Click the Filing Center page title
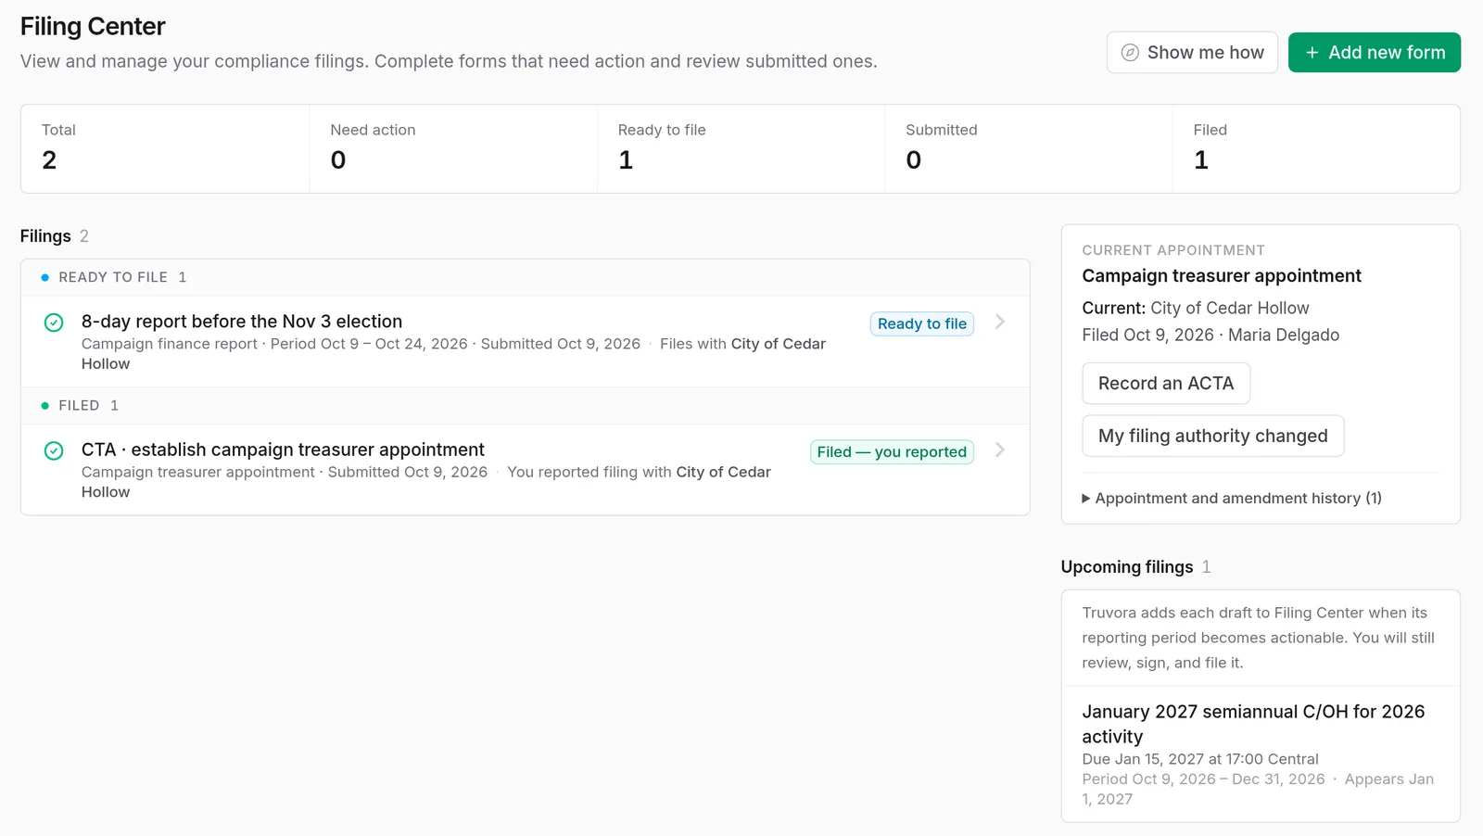Image resolution: width=1483 pixels, height=836 pixels. point(93,26)
